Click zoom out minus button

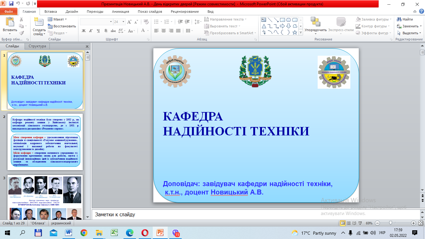[x=377, y=223]
